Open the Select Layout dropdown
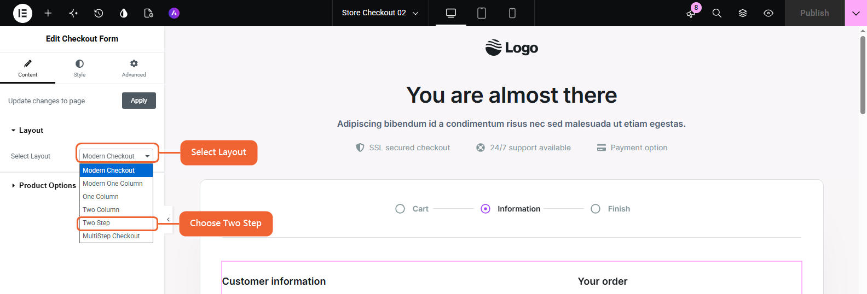 pos(116,156)
